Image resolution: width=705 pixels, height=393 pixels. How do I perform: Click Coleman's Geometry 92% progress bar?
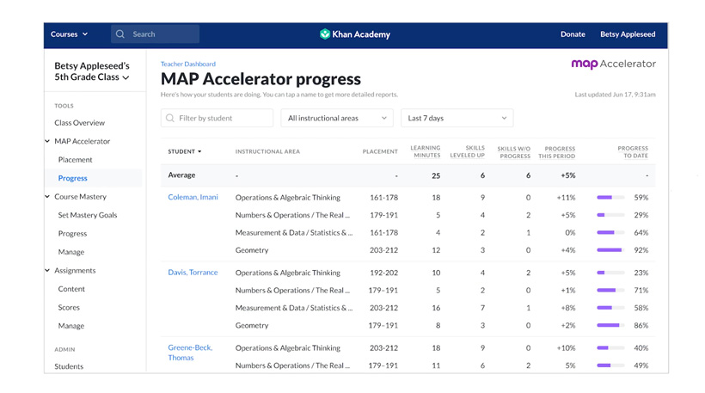click(x=610, y=250)
